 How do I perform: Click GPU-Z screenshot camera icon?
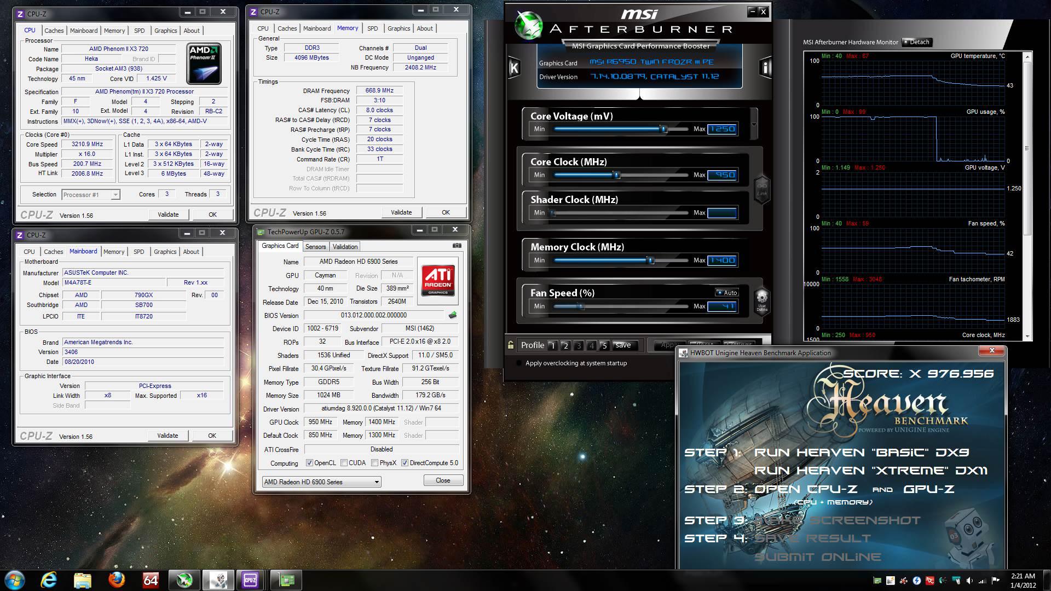[x=457, y=246]
